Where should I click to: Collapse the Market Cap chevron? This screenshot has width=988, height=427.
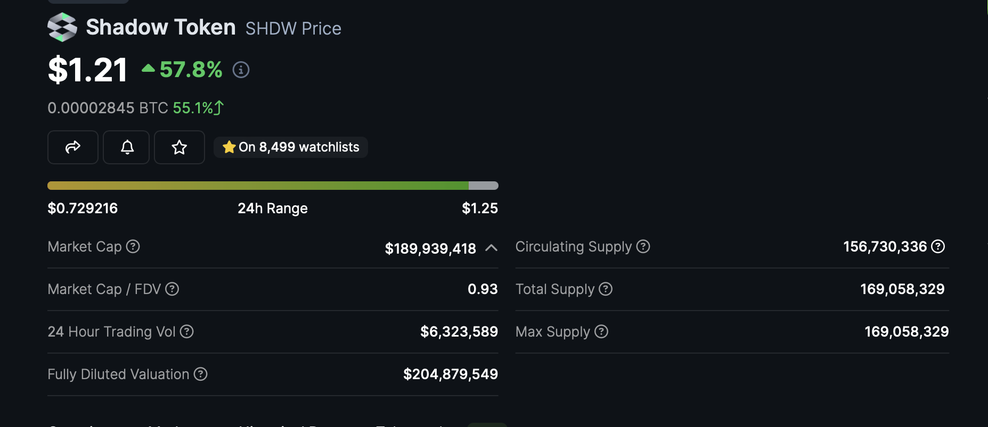click(x=492, y=248)
